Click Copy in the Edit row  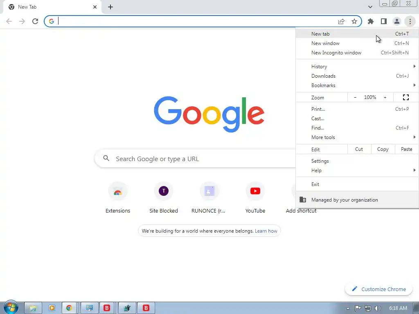[383, 149]
